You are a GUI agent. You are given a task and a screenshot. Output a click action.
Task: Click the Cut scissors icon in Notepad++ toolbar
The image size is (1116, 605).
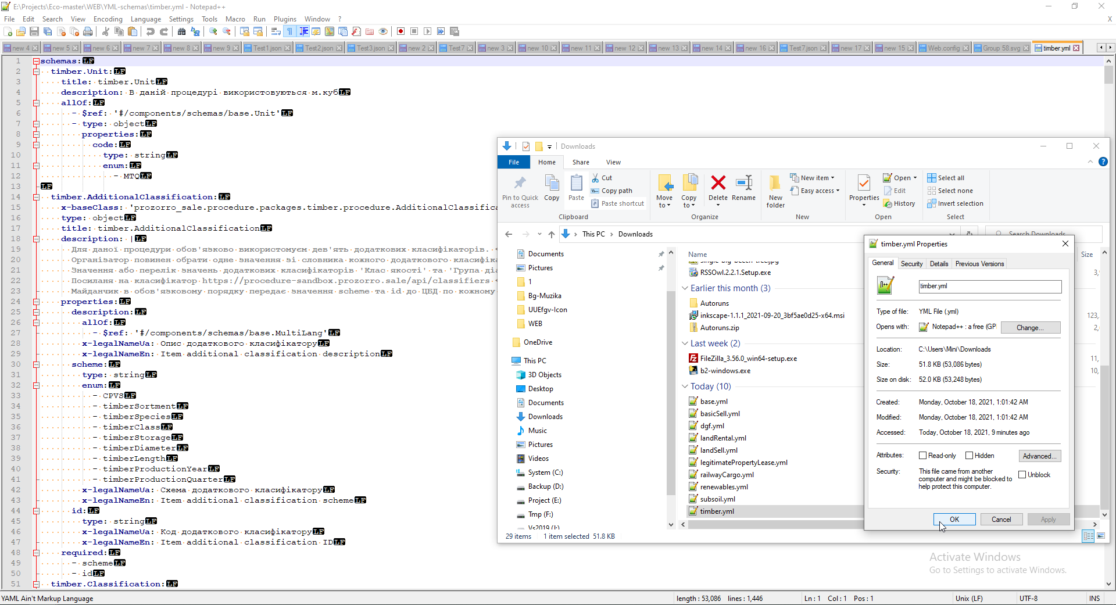tap(106, 31)
